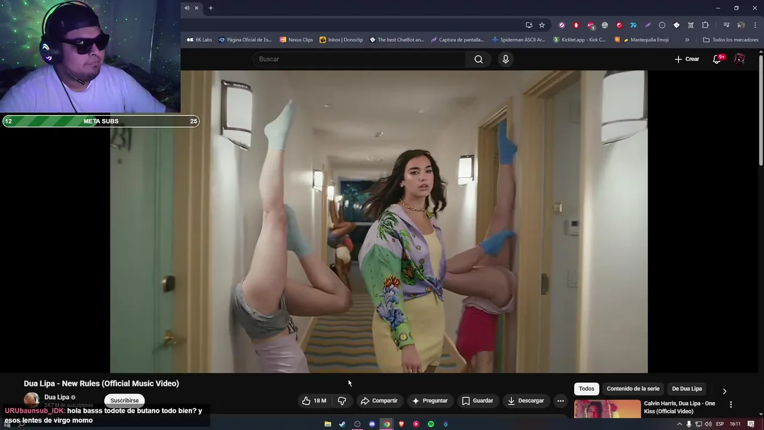Switch the ESP keyboard language indicator
Viewport: 764px width, 430px height.
[x=720, y=424]
